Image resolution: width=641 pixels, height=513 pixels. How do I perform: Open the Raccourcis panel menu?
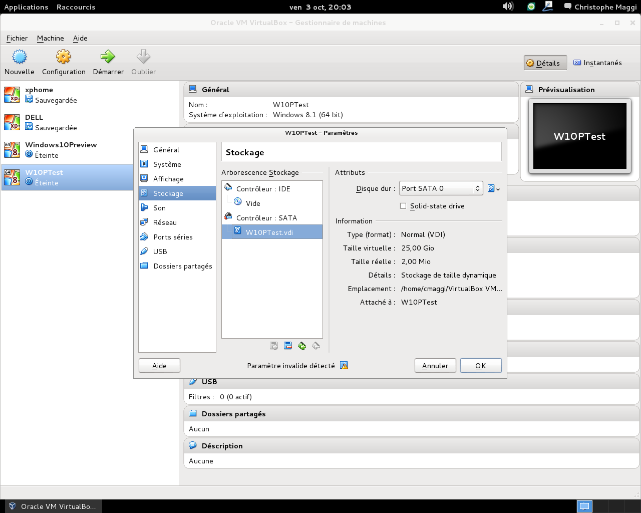click(x=76, y=7)
